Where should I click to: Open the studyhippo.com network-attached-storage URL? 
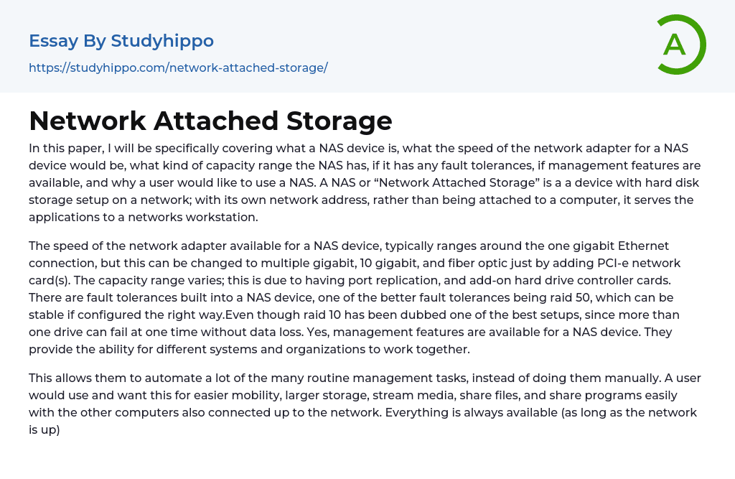pyautogui.click(x=178, y=68)
